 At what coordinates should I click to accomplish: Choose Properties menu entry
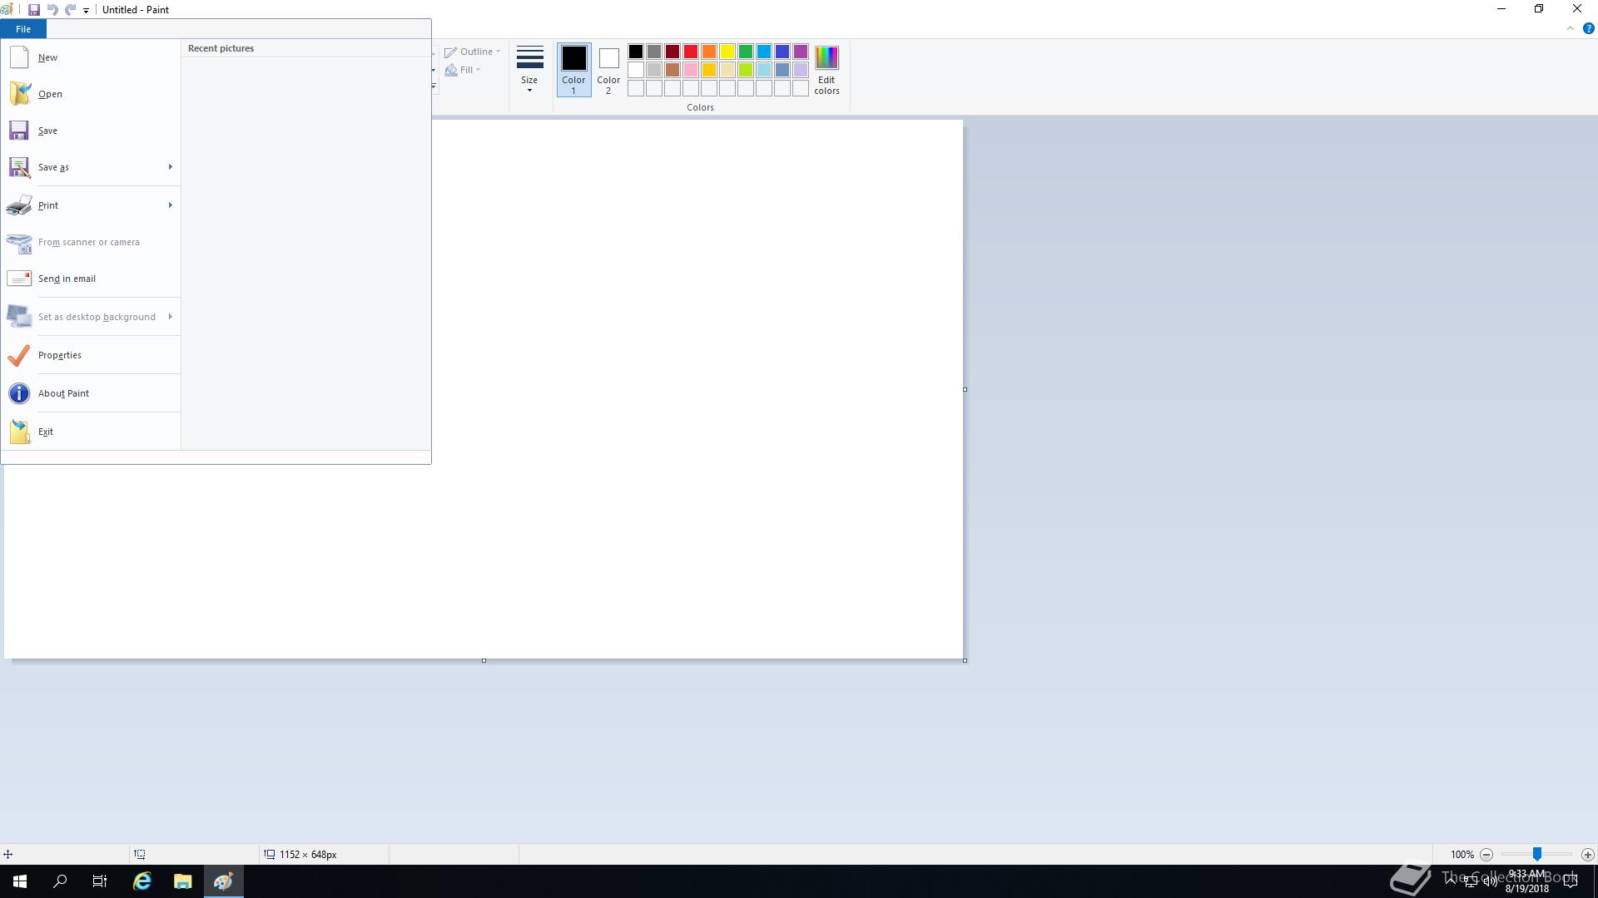click(91, 355)
